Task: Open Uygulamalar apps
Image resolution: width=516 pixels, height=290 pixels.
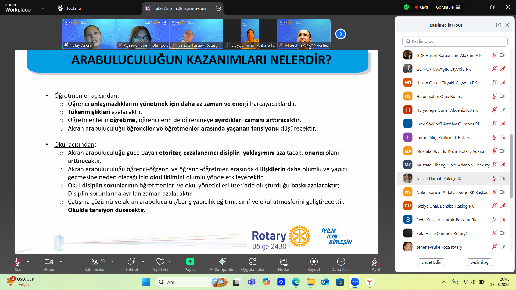Action: click(x=253, y=264)
